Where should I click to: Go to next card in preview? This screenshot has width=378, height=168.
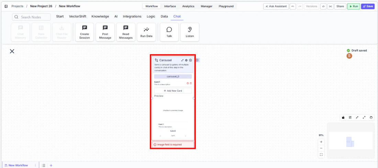185,136
